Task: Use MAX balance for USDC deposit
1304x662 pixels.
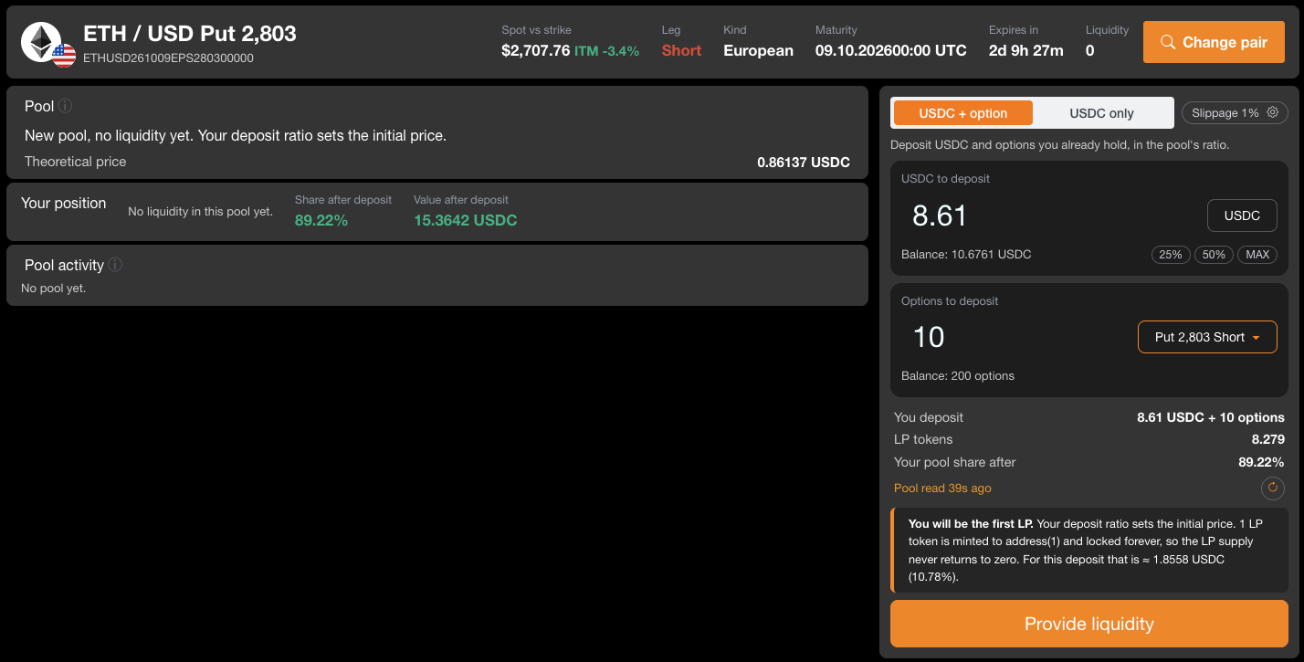Action: click(x=1257, y=255)
